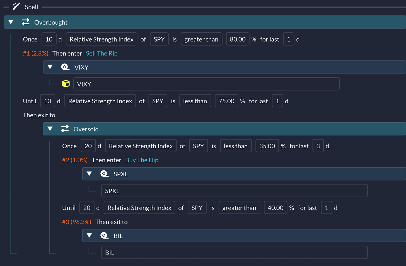This screenshot has width=406, height=266.
Task: Edit the 40.00 threshold value
Action: (x=275, y=208)
